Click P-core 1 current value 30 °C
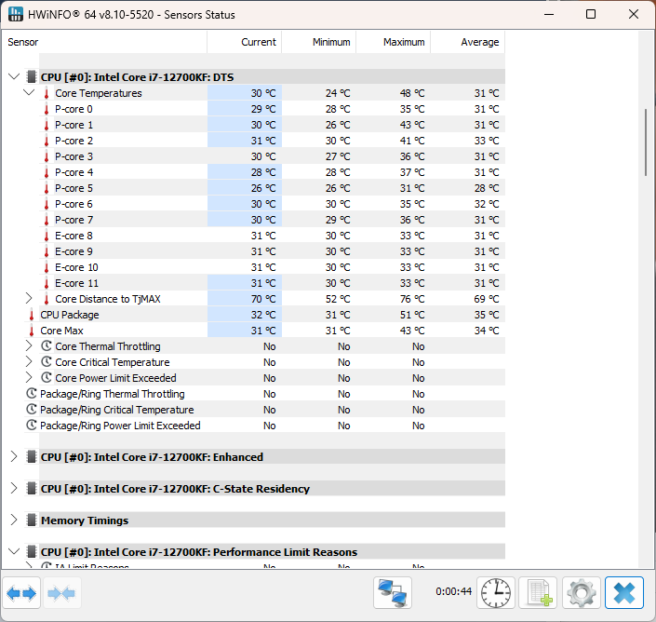656x622 pixels. [263, 125]
